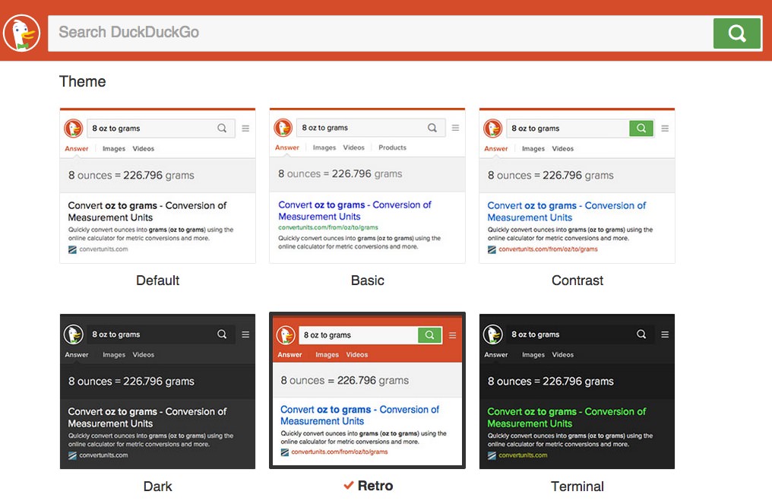The width and height of the screenshot is (772, 501).
Task: Click the red checkmark beside Retro
Action: point(349,485)
